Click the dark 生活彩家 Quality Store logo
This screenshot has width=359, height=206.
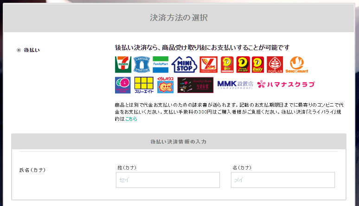(x=195, y=85)
